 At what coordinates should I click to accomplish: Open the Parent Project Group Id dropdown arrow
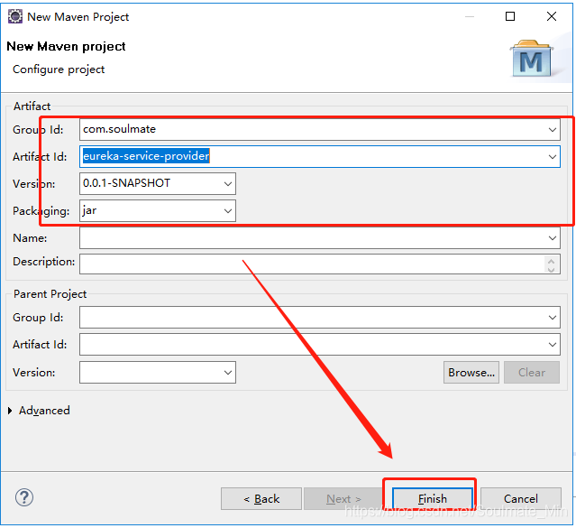coord(553,317)
